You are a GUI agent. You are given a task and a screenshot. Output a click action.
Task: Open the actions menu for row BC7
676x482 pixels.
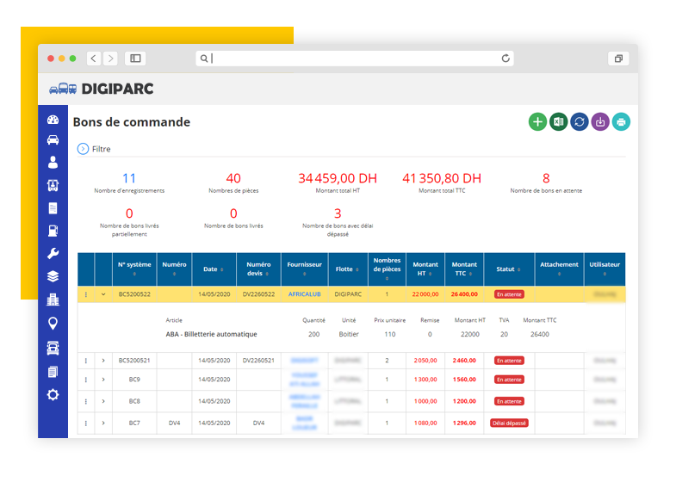[86, 423]
